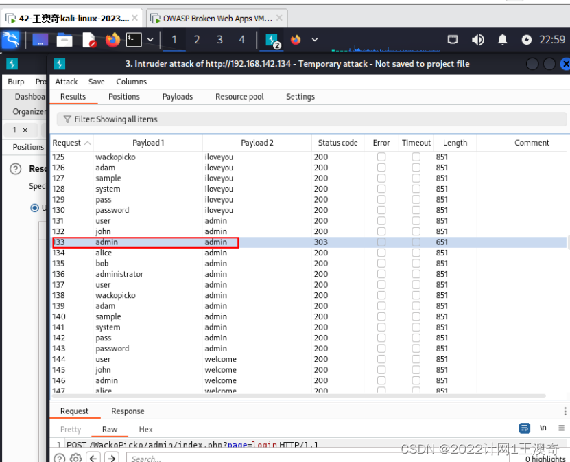Open the Filter: Showing all items bar
The image size is (570, 462).
pos(311,119)
